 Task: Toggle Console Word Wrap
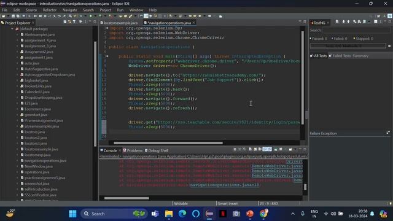[x=260, y=149]
